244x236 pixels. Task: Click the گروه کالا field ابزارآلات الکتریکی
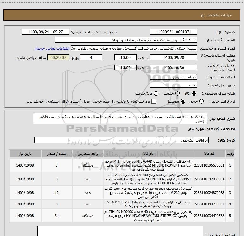click(x=121, y=140)
